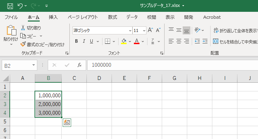258x139 pixels.
Task: Open the font color dropdown arrow
Action: 143,41
